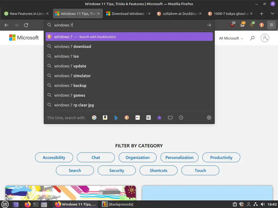Search history using the clock icon
The width and height of the screenshot is (278, 208).
pos(181,118)
